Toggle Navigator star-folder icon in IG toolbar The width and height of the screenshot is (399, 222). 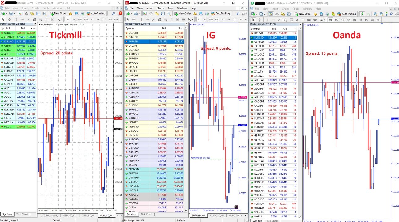[157, 13]
